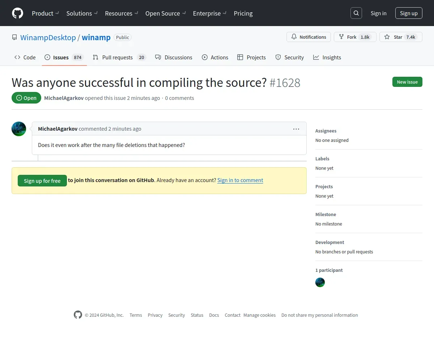Click the 7.4k star count
The image size is (434, 362).
click(x=411, y=37)
